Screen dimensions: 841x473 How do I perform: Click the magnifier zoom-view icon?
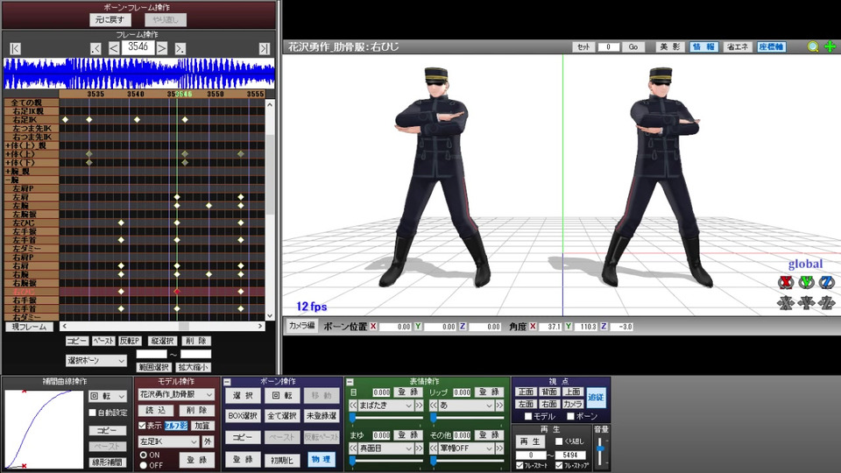coord(813,47)
